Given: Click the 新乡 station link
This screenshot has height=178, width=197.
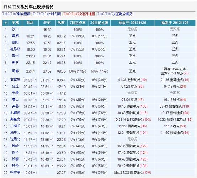Looking at the screenshot, I should pos(15,62).
